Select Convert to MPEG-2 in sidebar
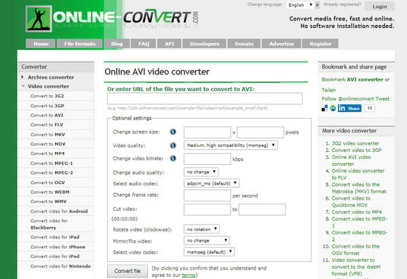Image resolution: width=407 pixels, height=279 pixels. point(52,172)
